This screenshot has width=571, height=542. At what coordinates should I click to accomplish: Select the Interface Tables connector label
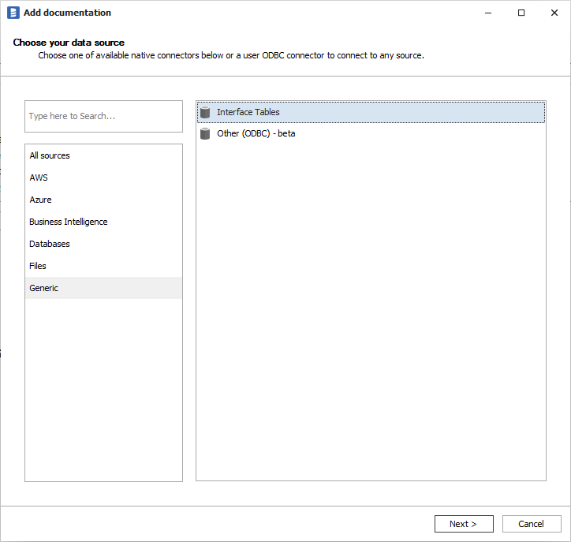(248, 113)
